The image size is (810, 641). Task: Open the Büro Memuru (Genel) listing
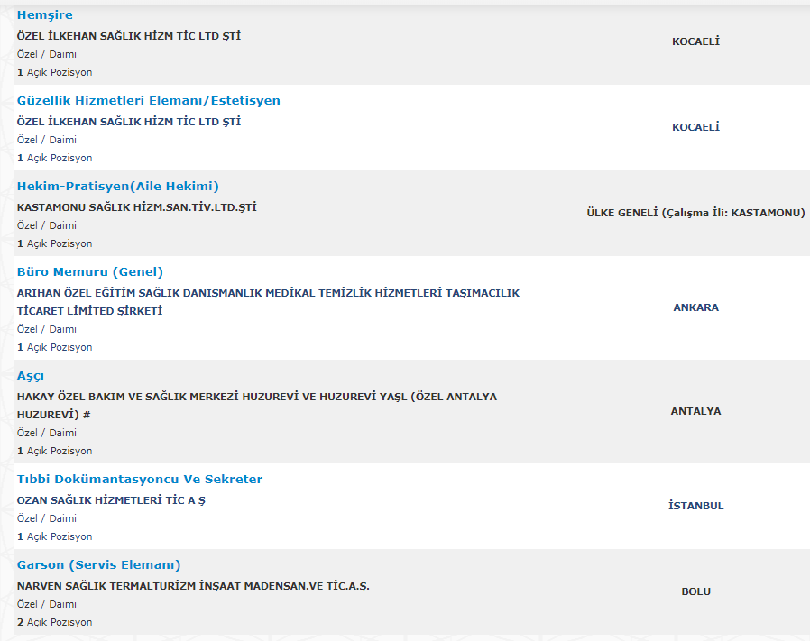tap(90, 272)
